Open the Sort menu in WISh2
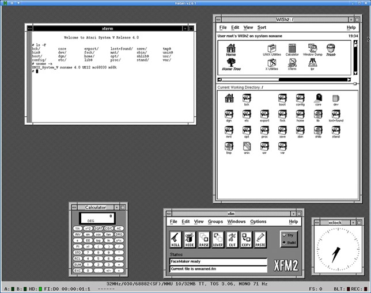Viewport: 371px width, 293px height. point(262,28)
